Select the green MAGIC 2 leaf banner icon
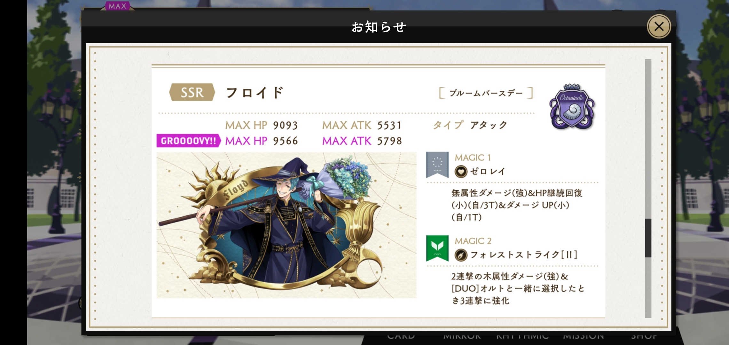The height and width of the screenshot is (345, 729). click(x=437, y=248)
